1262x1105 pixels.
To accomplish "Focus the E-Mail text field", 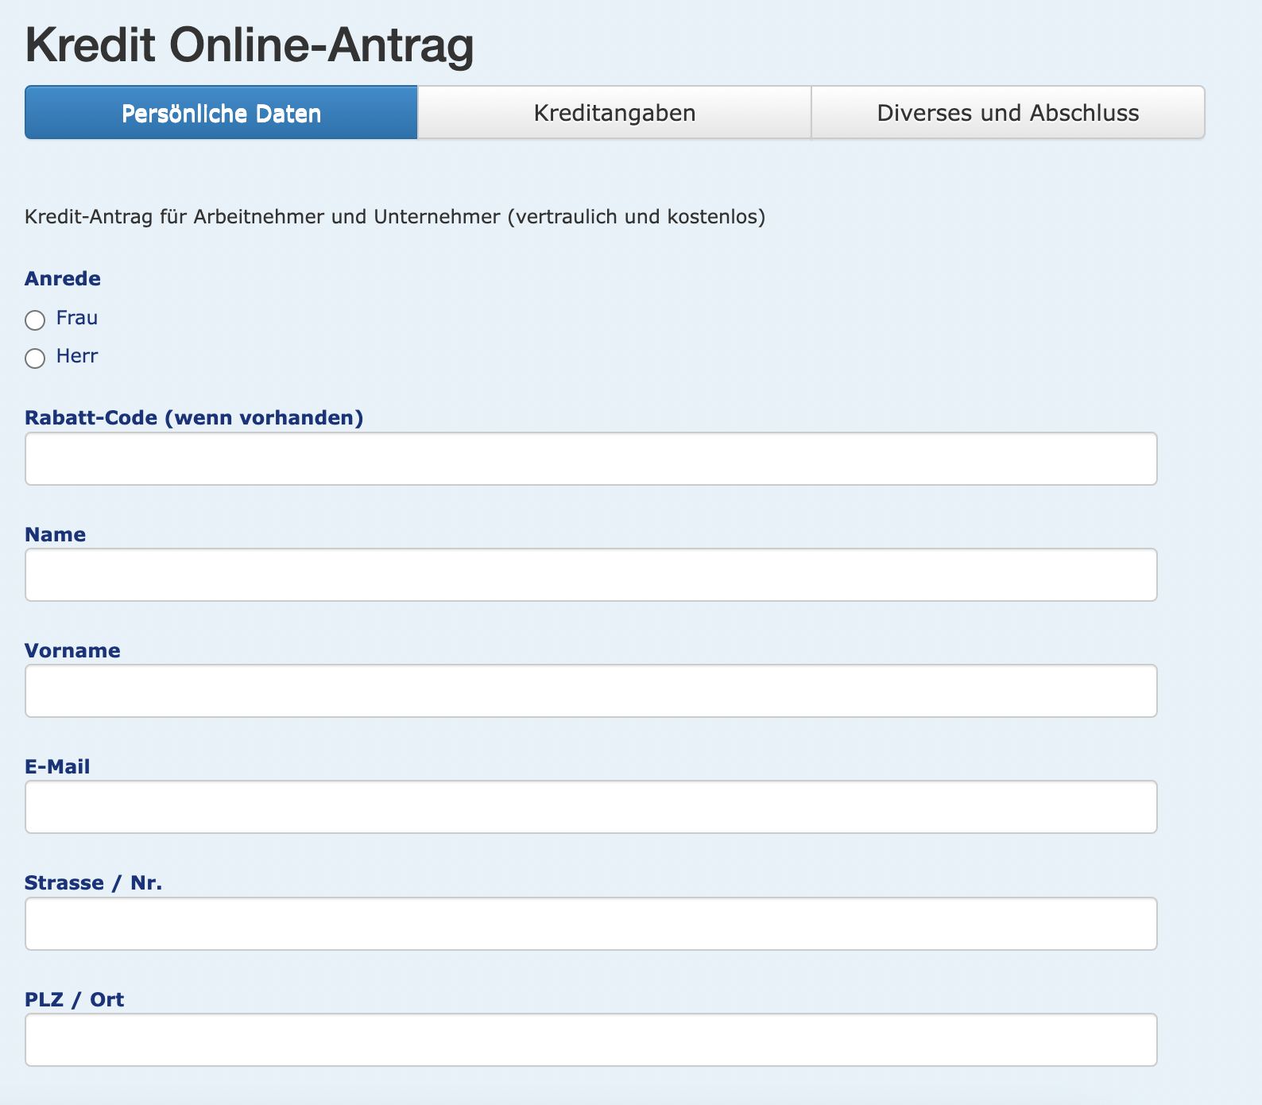I will 591,807.
